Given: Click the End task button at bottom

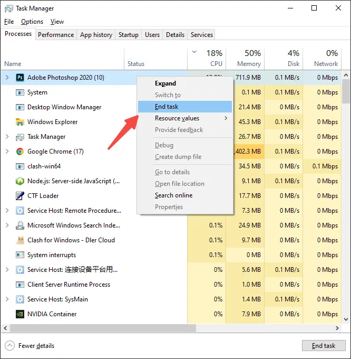Looking at the screenshot, I should 324,346.
